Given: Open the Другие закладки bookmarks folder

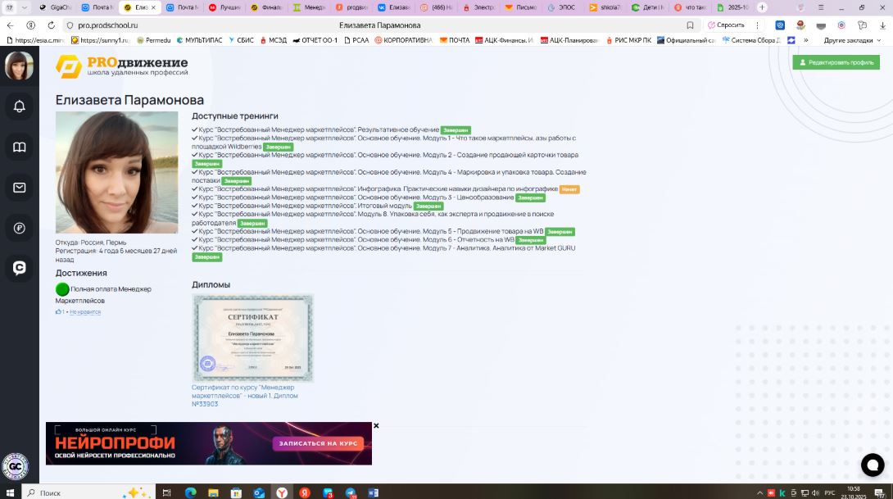Looking at the screenshot, I should pyautogui.click(x=847, y=40).
